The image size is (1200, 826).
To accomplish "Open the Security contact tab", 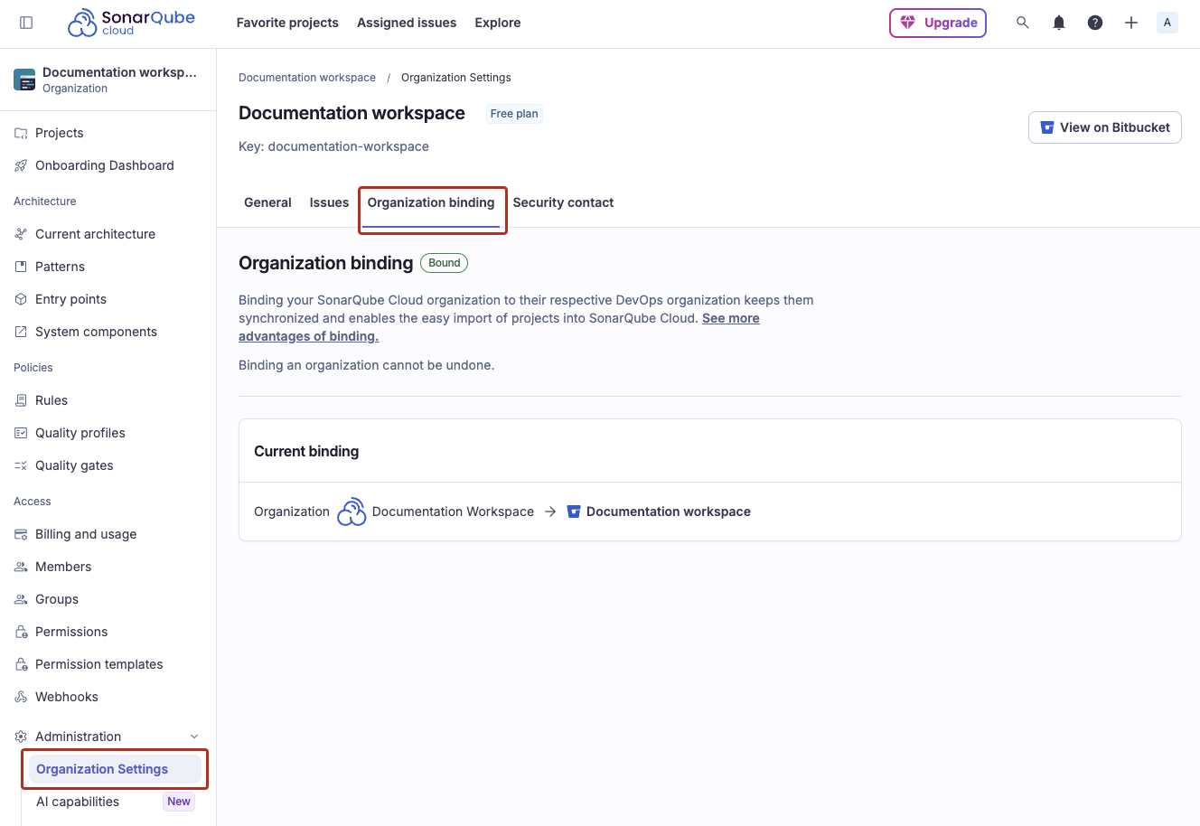I will 563,202.
